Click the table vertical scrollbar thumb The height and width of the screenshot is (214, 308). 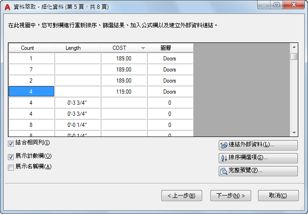click(294, 57)
